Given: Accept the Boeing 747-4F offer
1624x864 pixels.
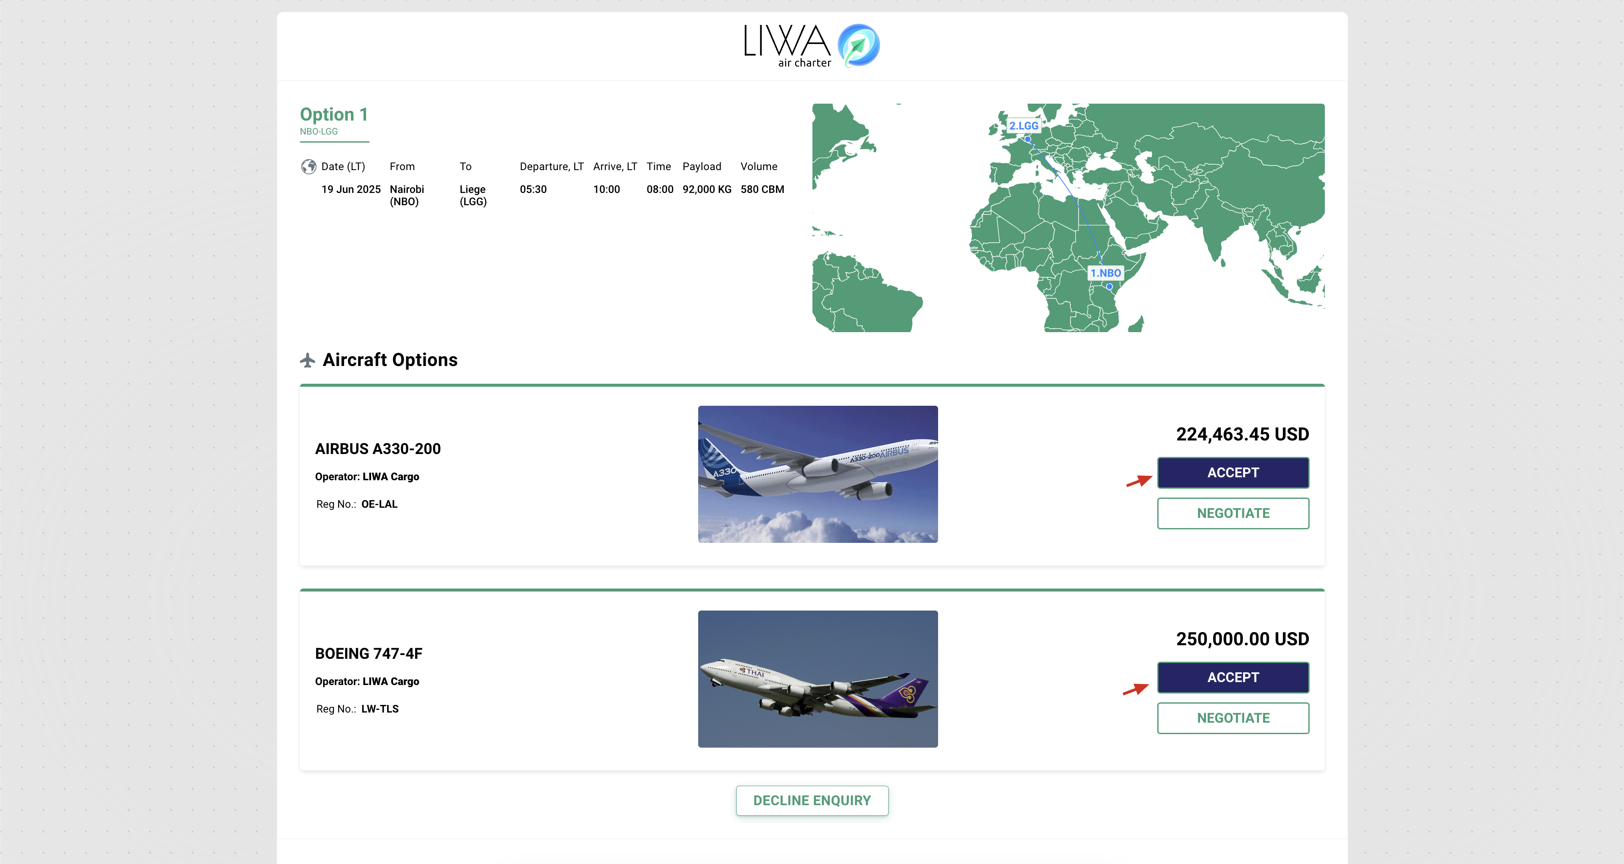Looking at the screenshot, I should pyautogui.click(x=1233, y=677).
